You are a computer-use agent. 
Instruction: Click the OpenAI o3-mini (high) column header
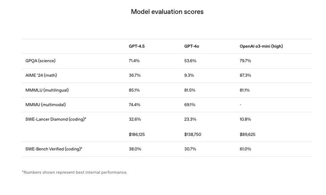coord(261,46)
